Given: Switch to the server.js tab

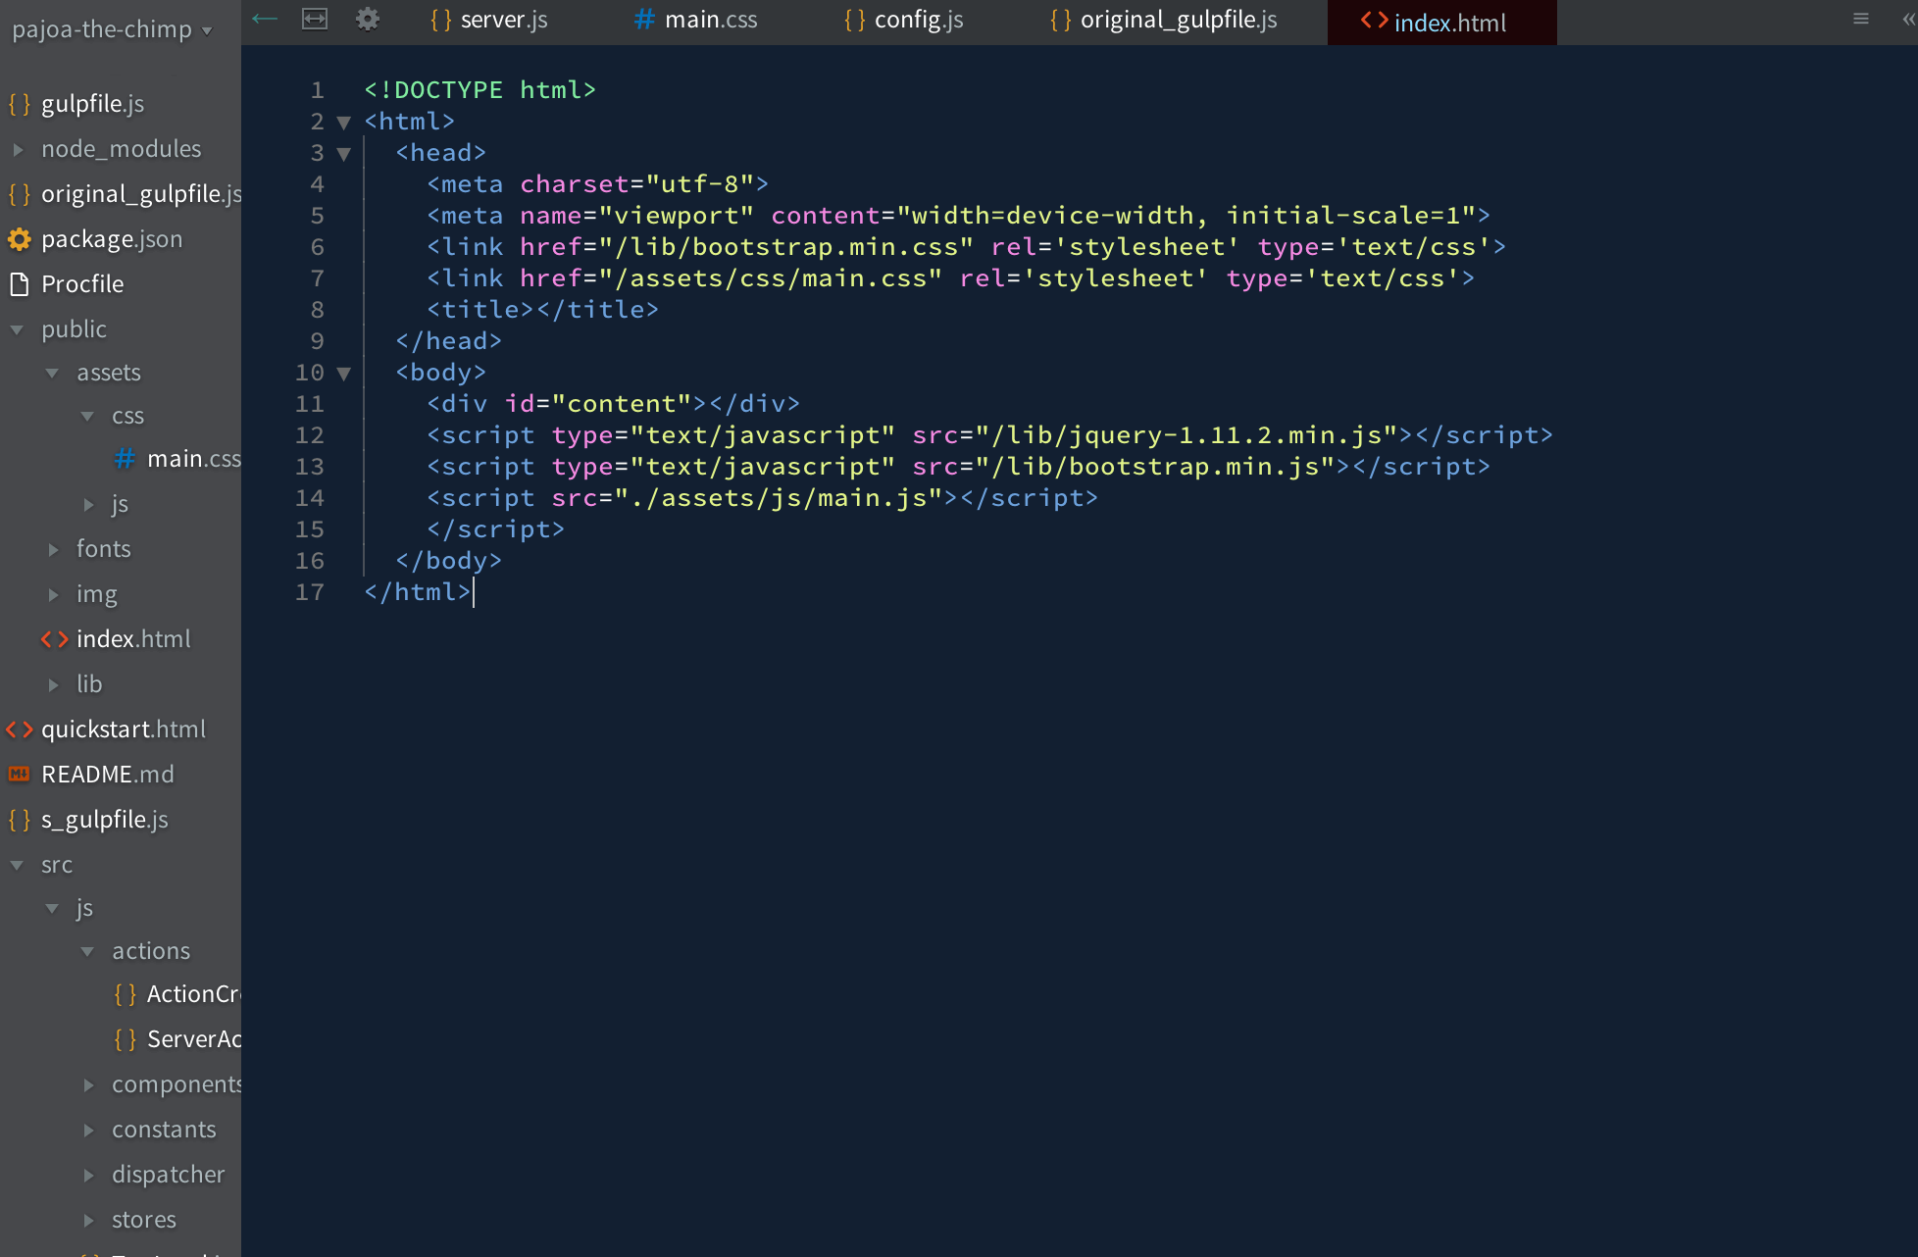Looking at the screenshot, I should coord(490,20).
